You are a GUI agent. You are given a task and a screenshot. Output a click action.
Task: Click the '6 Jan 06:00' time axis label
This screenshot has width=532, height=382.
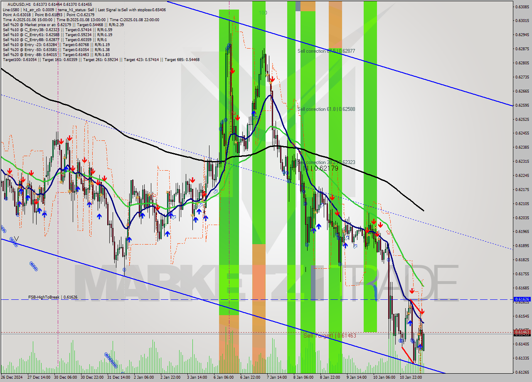click(x=224, y=377)
